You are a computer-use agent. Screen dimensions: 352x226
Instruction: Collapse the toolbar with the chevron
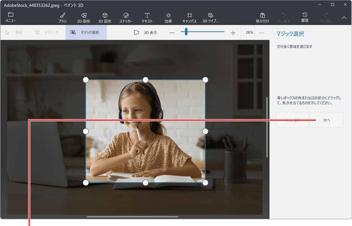(x=344, y=18)
